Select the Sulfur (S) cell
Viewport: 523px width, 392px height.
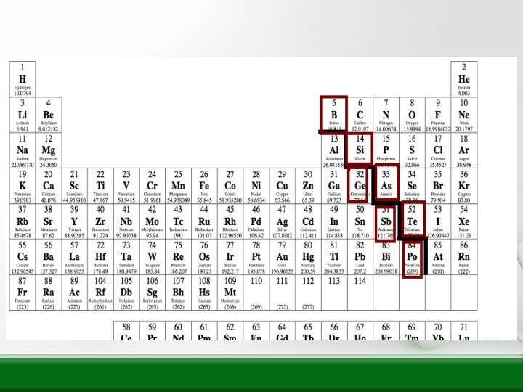click(x=412, y=150)
